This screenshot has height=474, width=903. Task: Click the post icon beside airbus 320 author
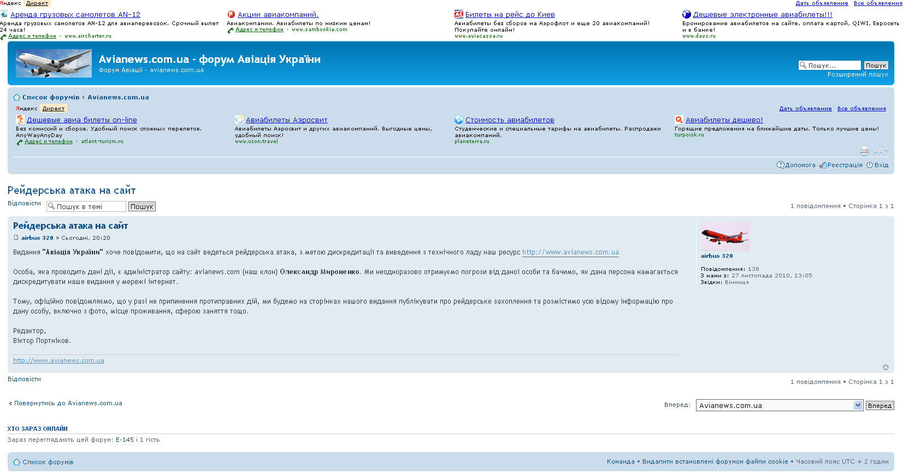(x=16, y=238)
